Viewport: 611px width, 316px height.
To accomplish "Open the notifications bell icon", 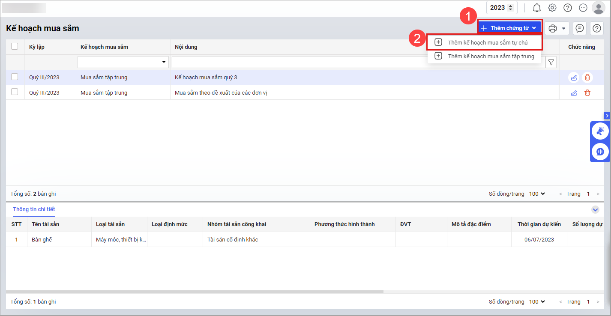I will [536, 8].
